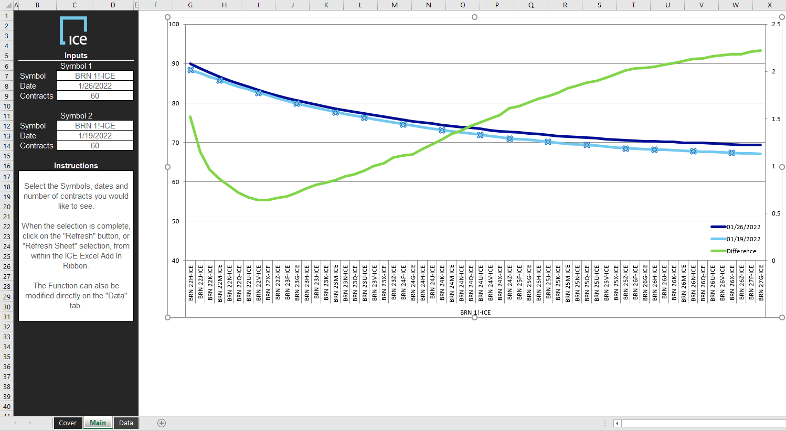Select the Contracts cell under Symbol 1
This screenshot has height=431, width=786.
pyautogui.click(x=94, y=95)
